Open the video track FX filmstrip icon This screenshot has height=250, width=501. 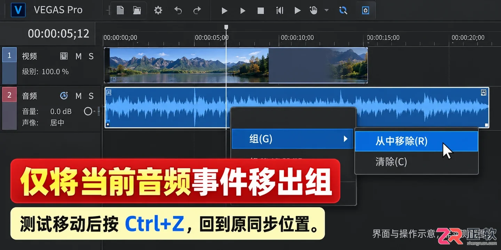click(64, 56)
